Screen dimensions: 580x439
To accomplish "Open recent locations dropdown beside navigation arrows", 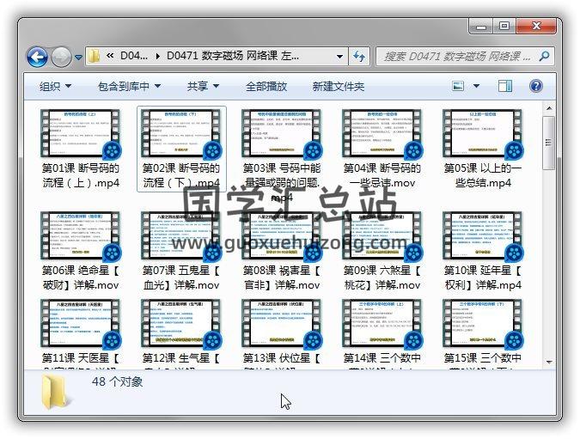I will (79, 58).
